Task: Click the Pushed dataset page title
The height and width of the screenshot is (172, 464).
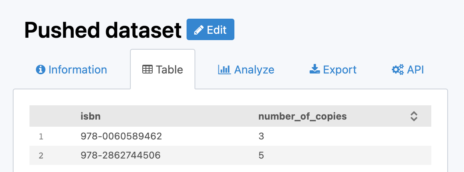Action: point(103,30)
